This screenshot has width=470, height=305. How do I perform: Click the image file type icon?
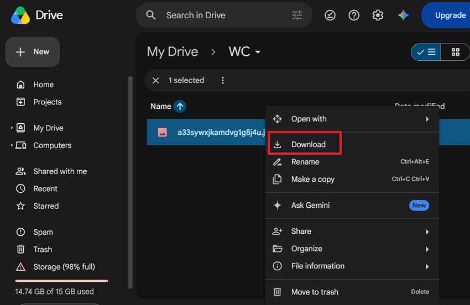163,132
